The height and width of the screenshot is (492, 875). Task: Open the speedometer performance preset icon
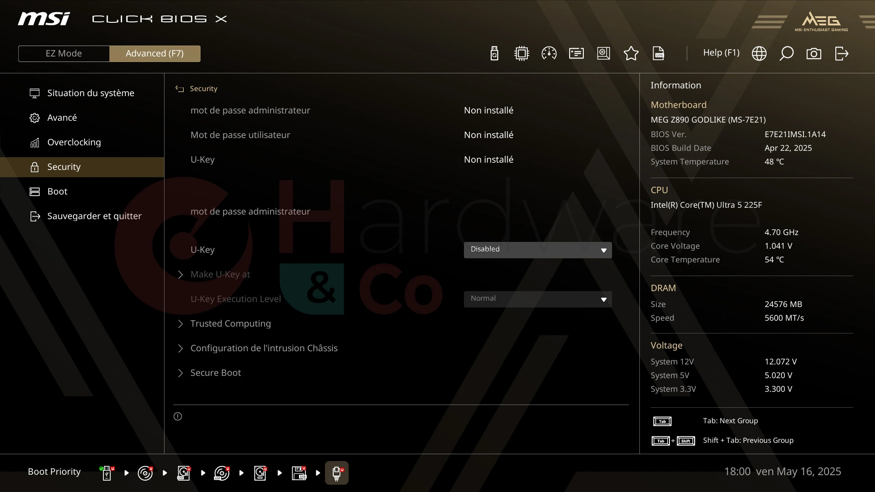point(549,53)
